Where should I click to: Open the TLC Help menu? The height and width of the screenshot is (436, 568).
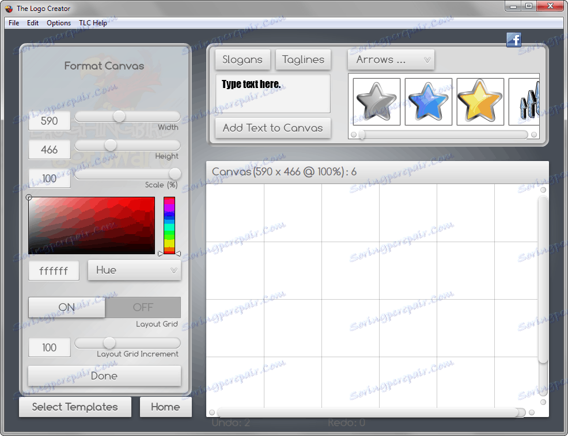coord(93,23)
